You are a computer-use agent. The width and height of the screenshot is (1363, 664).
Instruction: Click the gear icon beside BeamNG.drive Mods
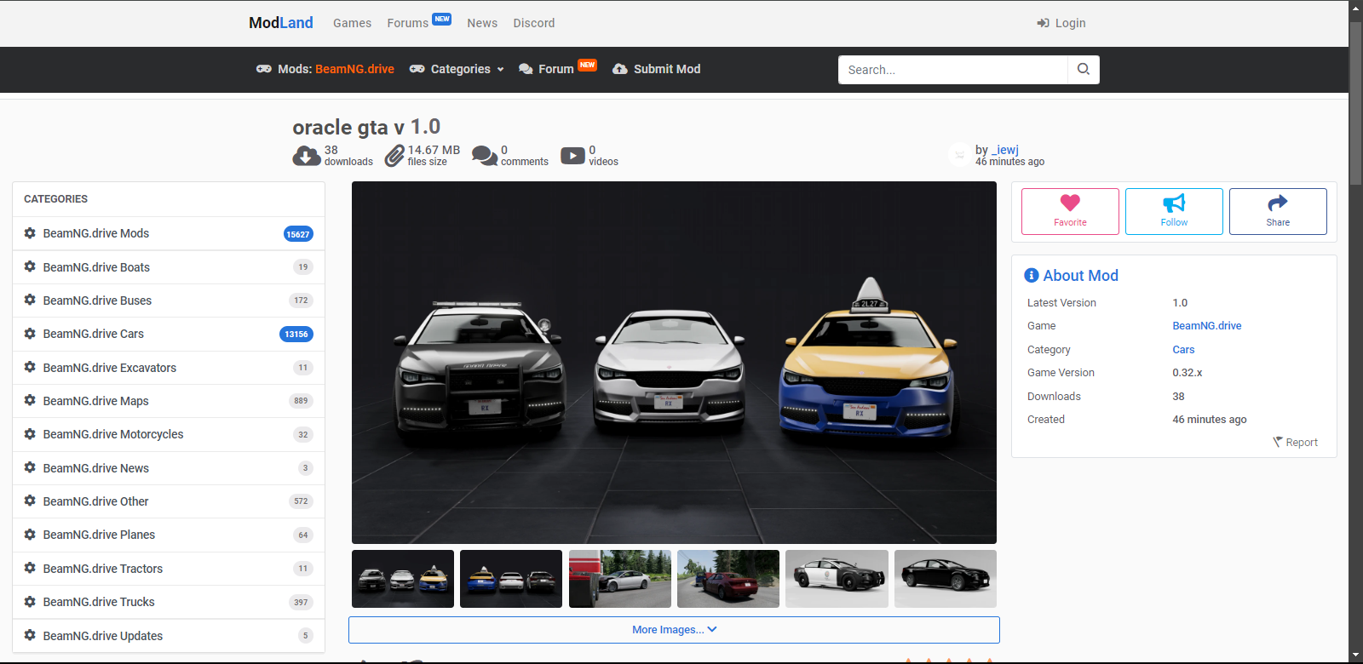coord(30,233)
